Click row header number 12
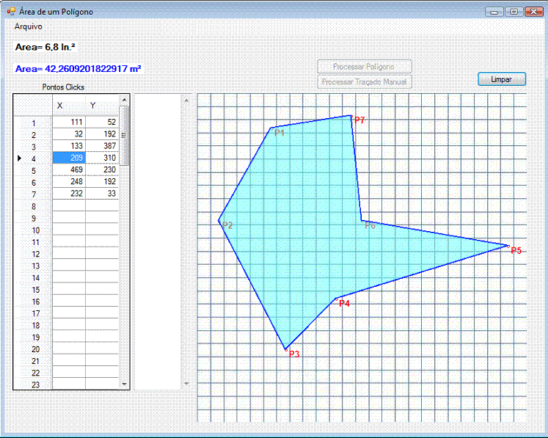This screenshot has width=548, height=438. pyautogui.click(x=33, y=254)
